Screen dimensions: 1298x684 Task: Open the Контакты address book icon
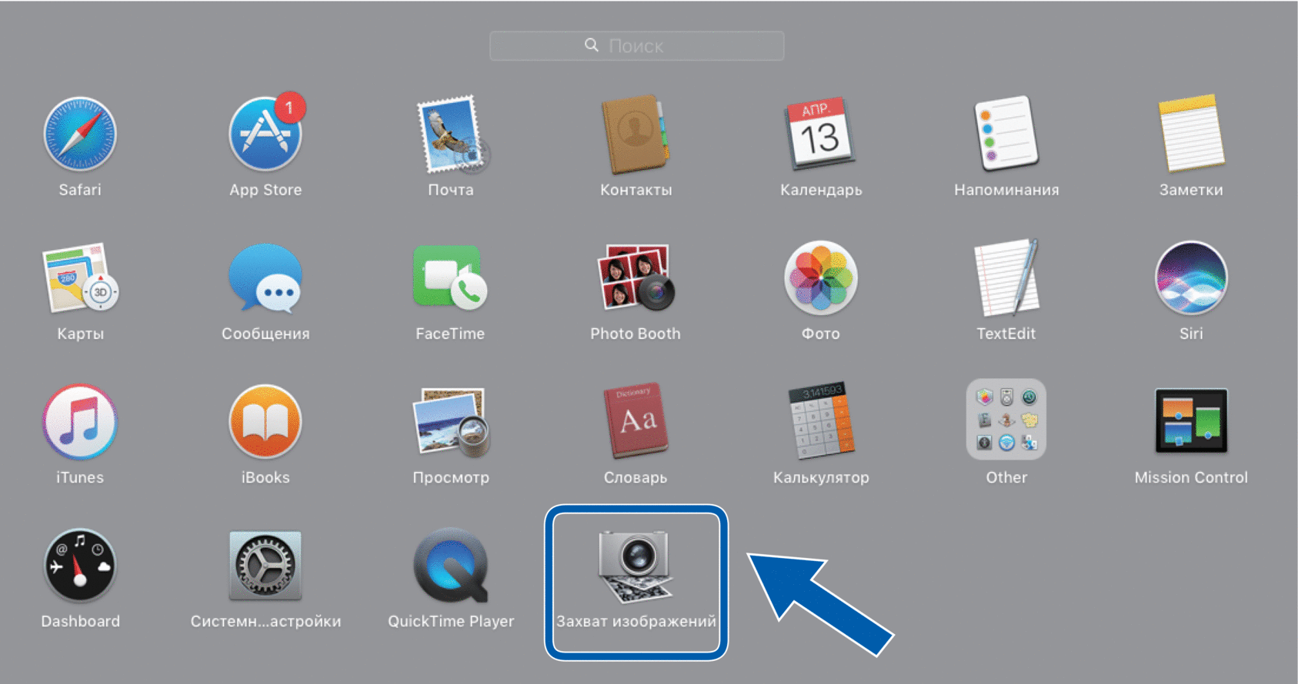[x=636, y=134]
